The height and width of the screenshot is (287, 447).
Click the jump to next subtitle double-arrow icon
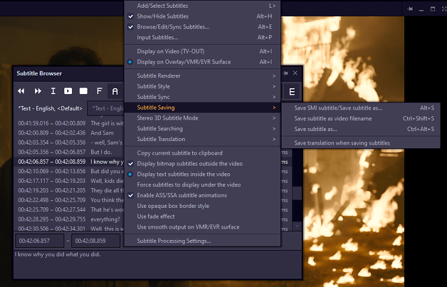[x=37, y=91]
